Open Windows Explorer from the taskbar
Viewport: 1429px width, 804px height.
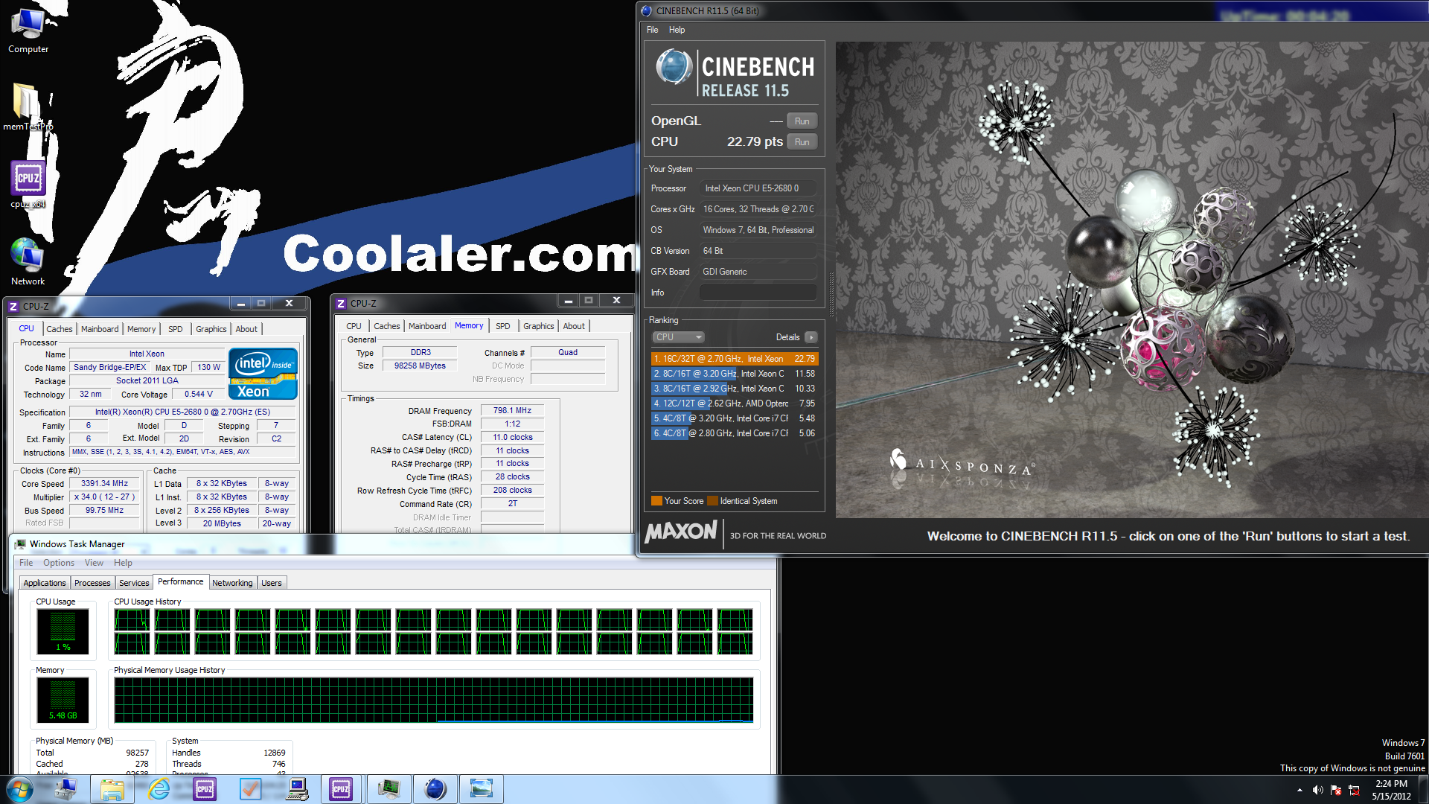[112, 789]
